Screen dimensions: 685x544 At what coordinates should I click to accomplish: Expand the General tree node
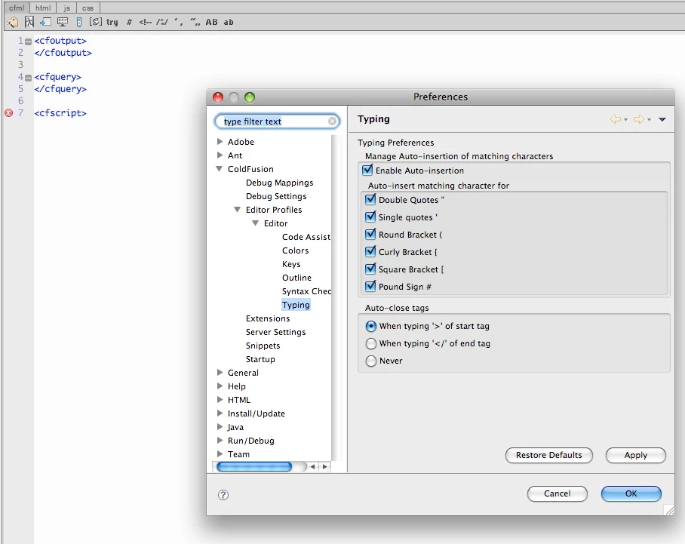(220, 372)
